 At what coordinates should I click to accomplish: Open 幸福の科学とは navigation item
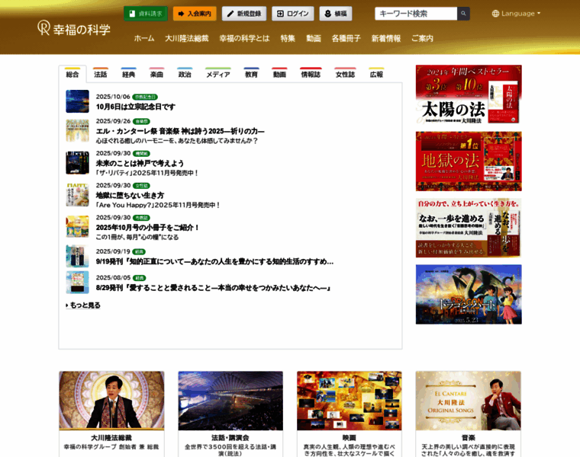coord(244,38)
